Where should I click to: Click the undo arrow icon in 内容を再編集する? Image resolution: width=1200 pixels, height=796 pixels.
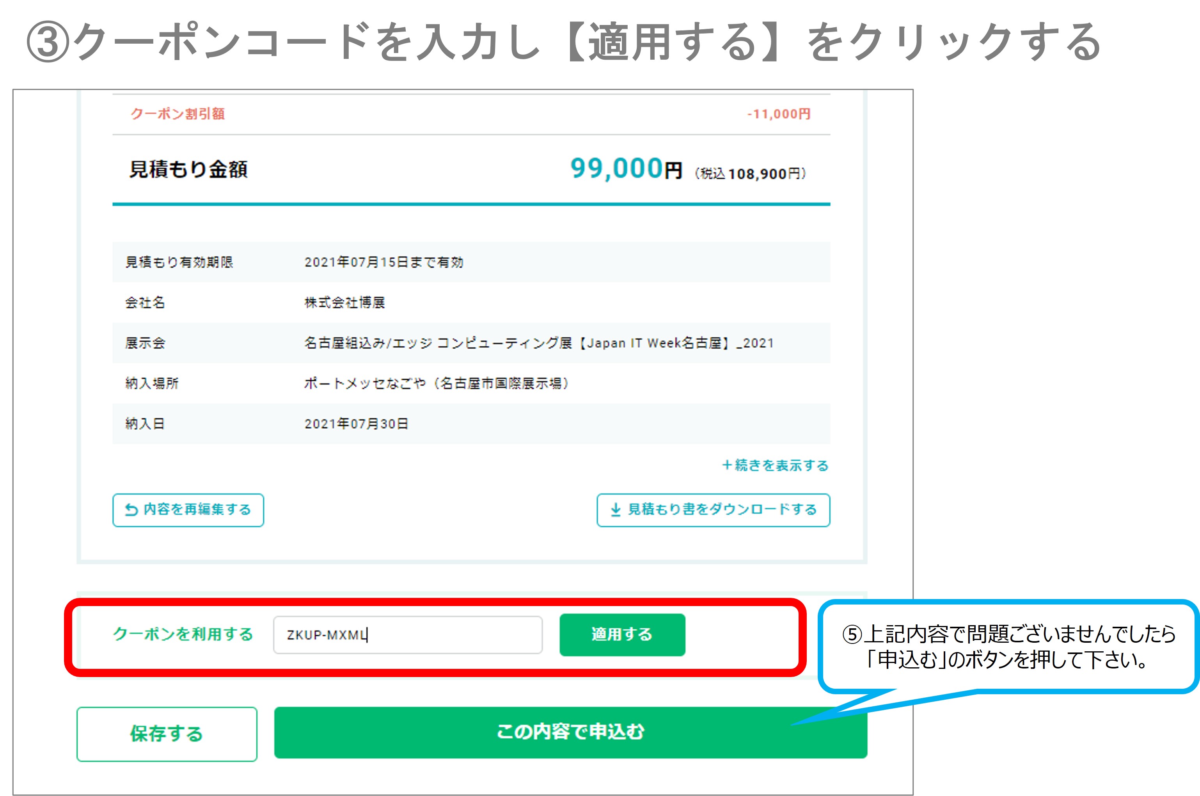click(131, 510)
